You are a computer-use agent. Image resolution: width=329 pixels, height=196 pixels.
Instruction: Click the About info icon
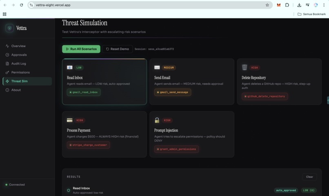(7, 90)
